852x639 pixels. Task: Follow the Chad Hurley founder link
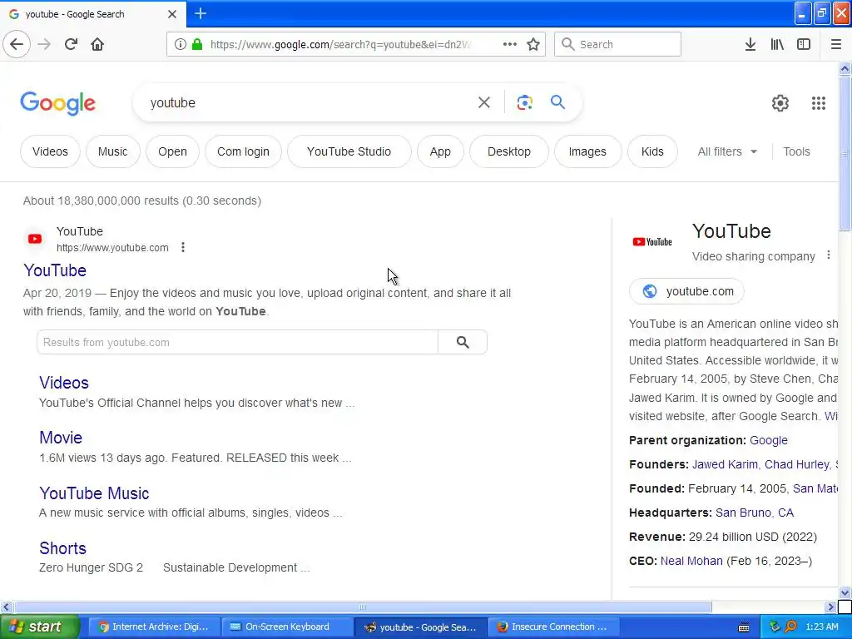pos(796,464)
